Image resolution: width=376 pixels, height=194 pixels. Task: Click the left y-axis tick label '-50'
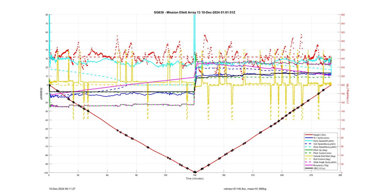(x=46, y=129)
